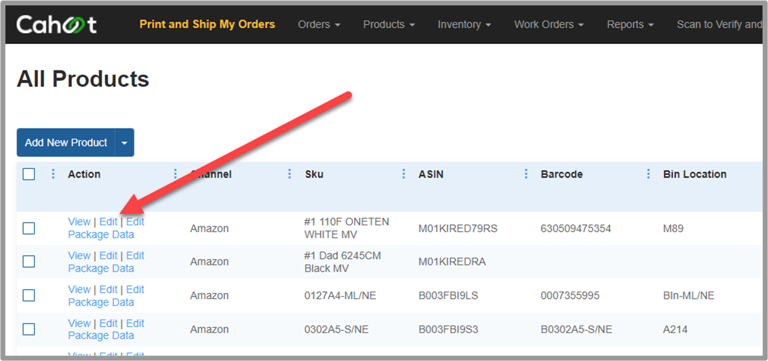Click the Add New Product button
The height and width of the screenshot is (361, 768).
click(66, 143)
